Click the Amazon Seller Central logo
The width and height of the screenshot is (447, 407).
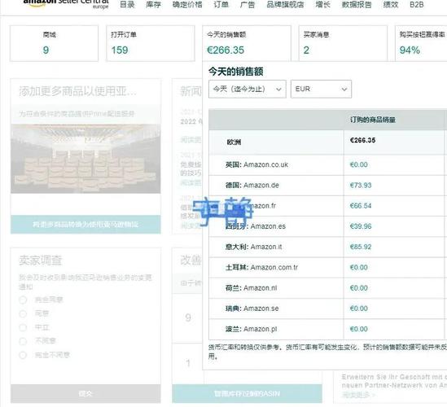coord(66,3)
